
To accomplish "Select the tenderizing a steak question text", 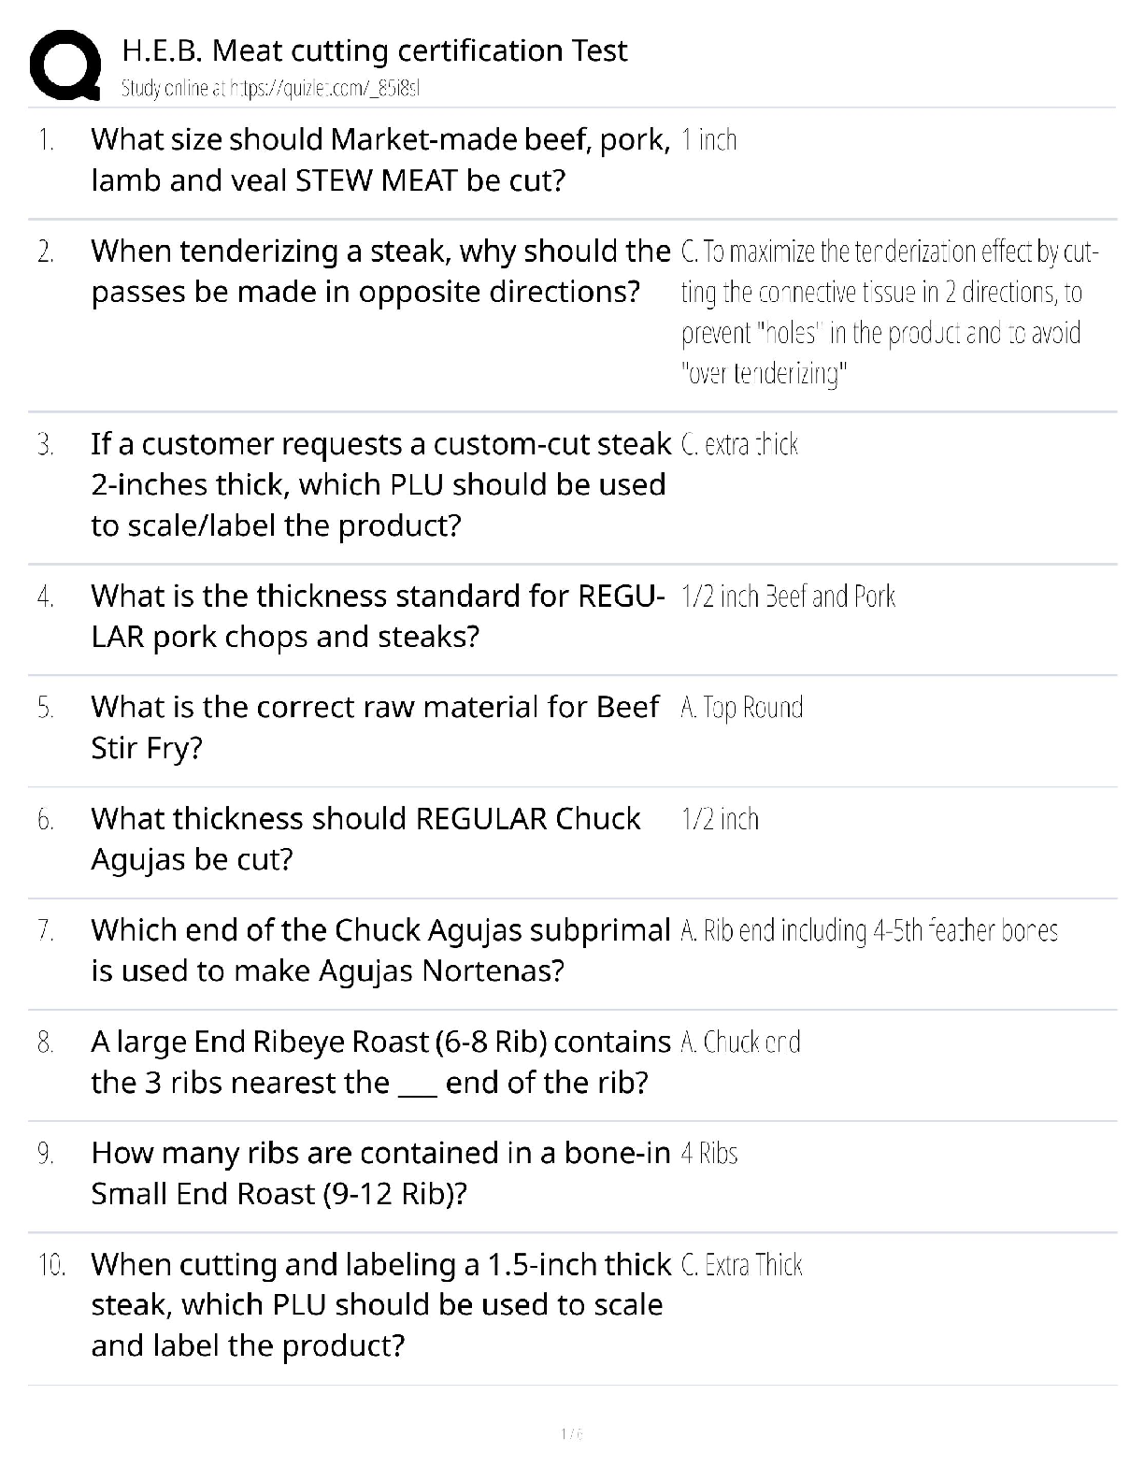I will point(379,271).
